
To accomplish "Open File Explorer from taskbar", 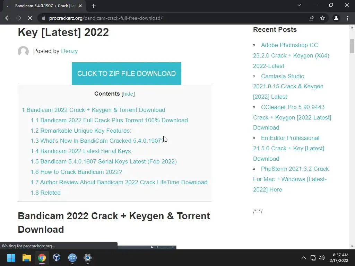I will (26, 258).
